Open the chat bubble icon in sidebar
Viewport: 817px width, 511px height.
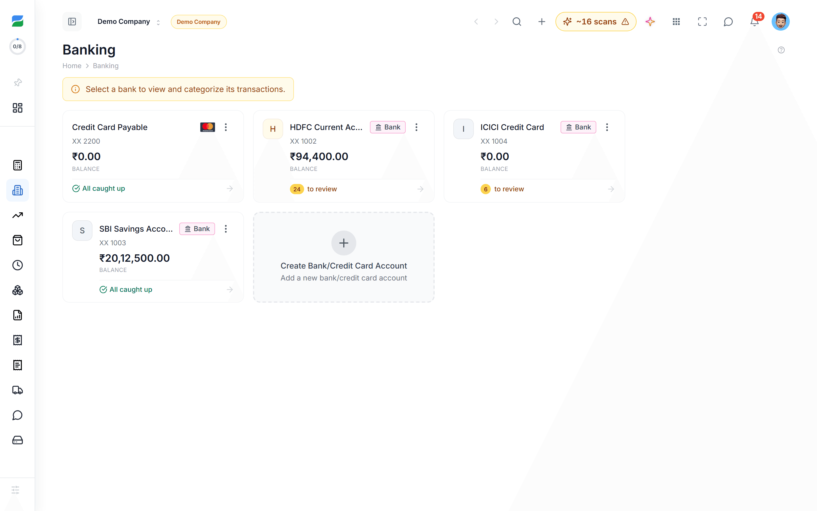coord(18,415)
